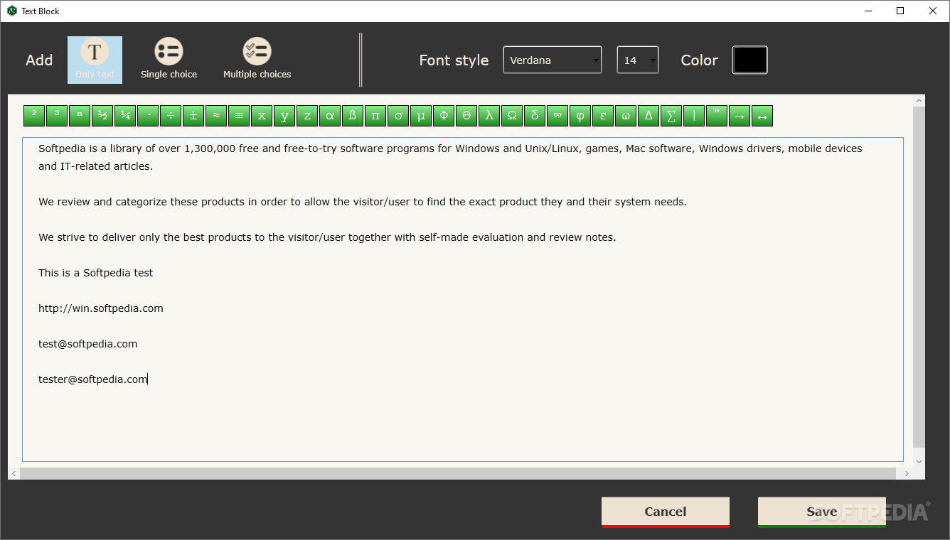Insert the y variable symbol

[x=284, y=116]
